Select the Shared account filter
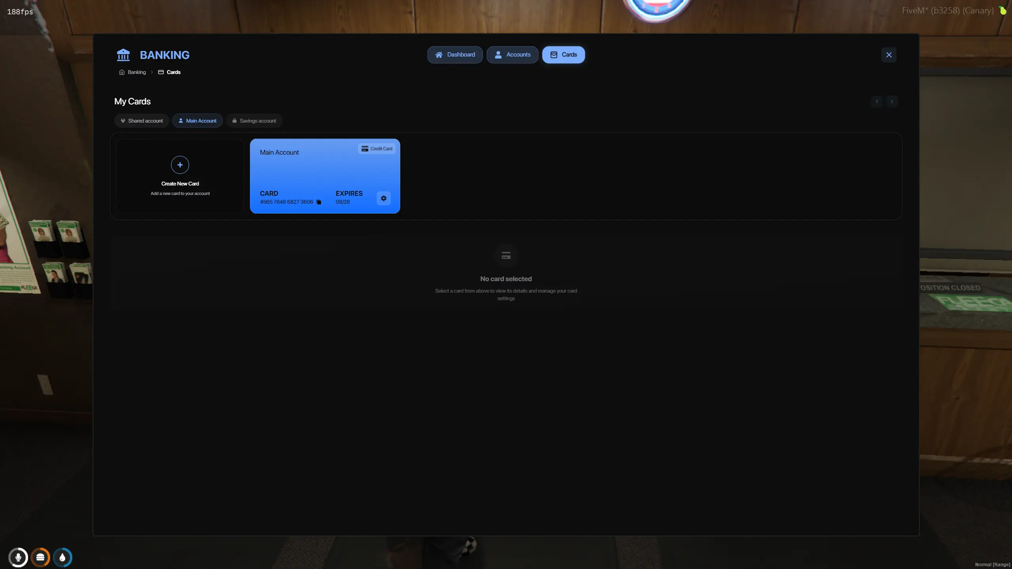Screen dimensions: 1012x569 click(142, 121)
